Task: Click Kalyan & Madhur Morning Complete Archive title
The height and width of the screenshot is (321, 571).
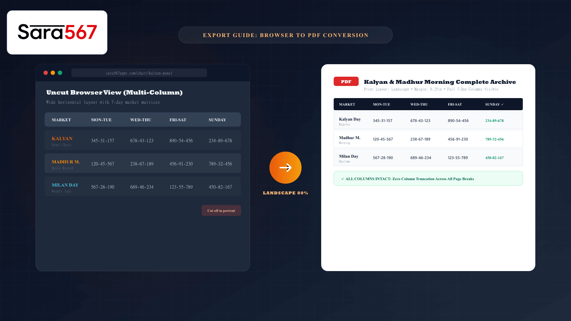Action: click(440, 82)
